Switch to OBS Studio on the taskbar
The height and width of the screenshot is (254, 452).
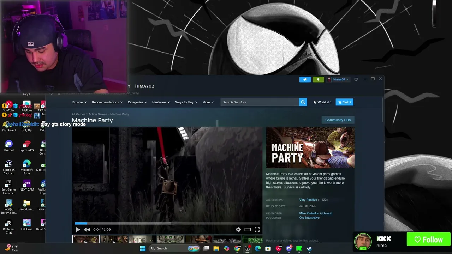pyautogui.click(x=247, y=248)
